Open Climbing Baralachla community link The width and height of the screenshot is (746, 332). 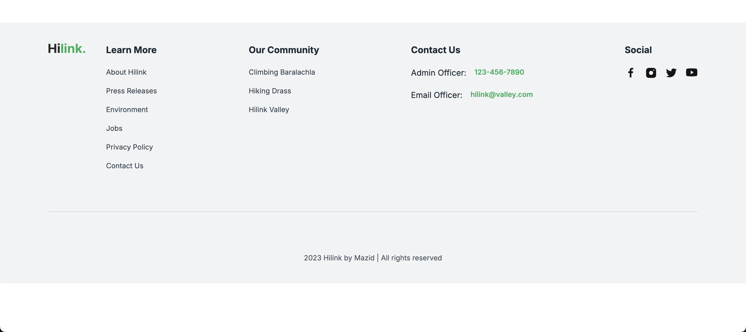pyautogui.click(x=282, y=72)
